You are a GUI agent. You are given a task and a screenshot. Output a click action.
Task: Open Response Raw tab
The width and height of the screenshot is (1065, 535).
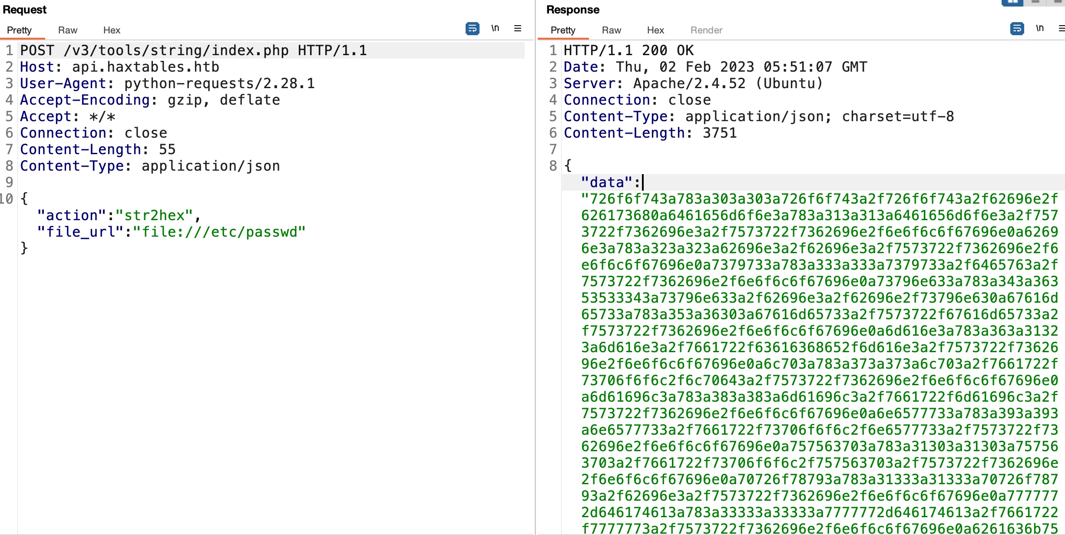(611, 30)
